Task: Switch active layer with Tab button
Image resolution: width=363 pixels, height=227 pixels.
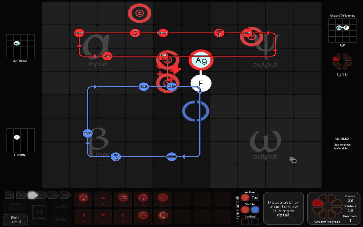Action: [255, 197]
